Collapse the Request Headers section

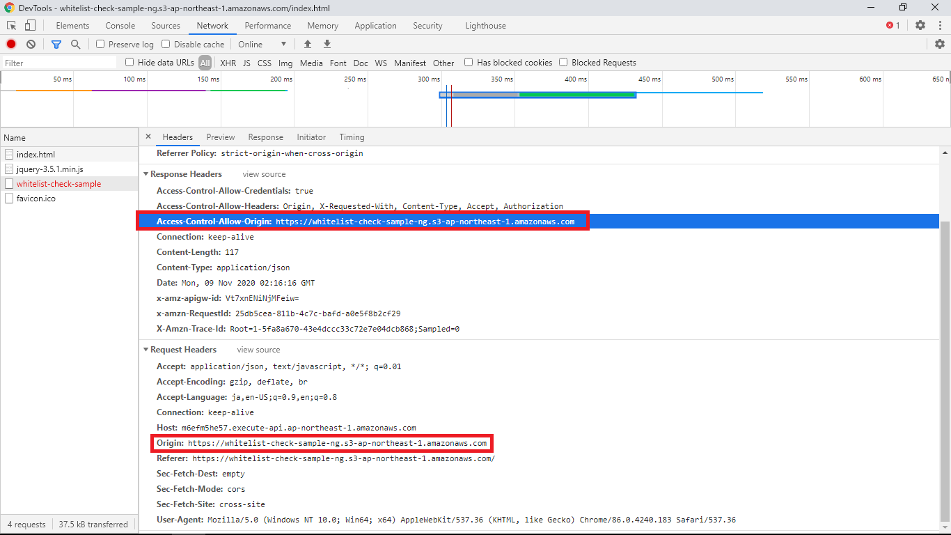coord(146,350)
